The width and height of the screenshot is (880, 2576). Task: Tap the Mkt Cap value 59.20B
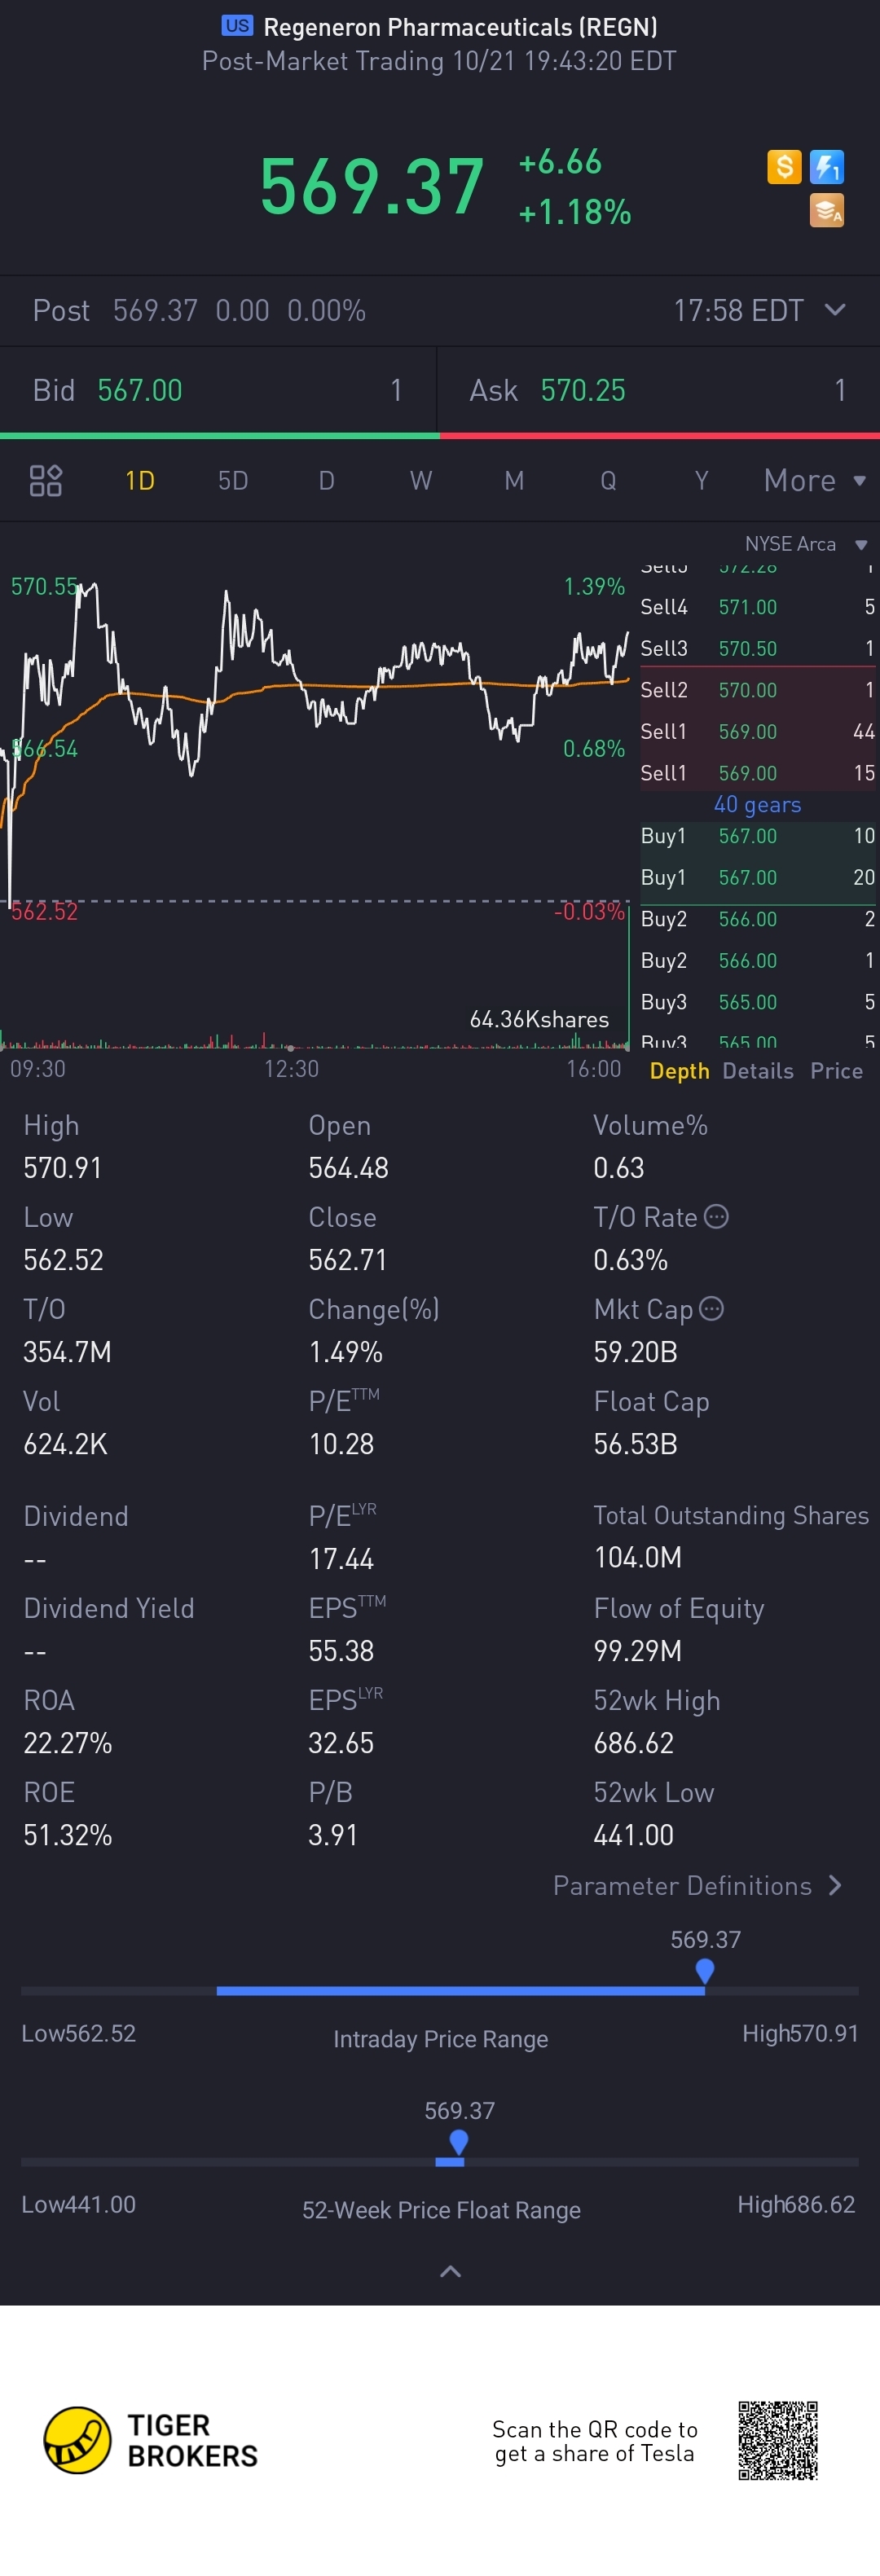635,1351
